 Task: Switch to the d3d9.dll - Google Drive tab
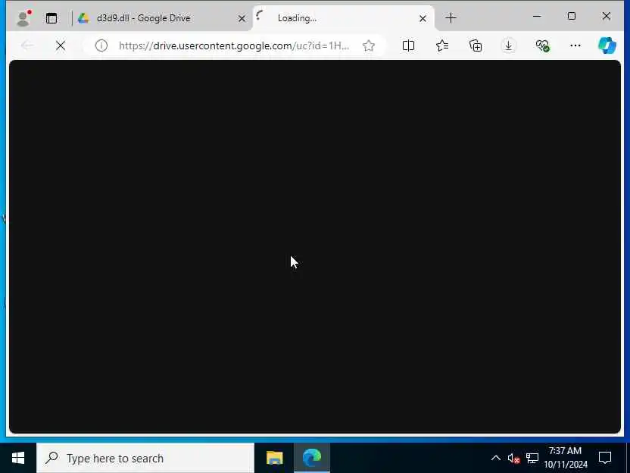pos(159,18)
